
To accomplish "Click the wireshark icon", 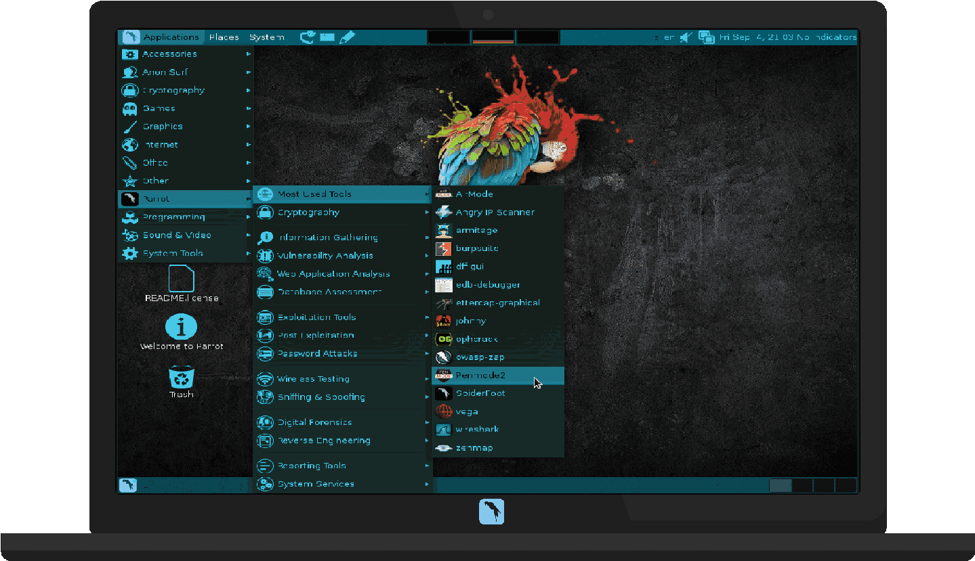I will tap(443, 430).
